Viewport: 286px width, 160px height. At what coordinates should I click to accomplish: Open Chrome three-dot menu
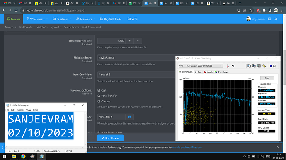[x=282, y=10]
